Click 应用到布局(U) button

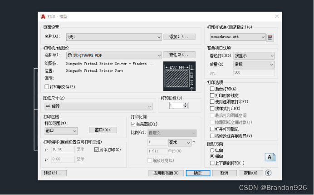coord(166,173)
